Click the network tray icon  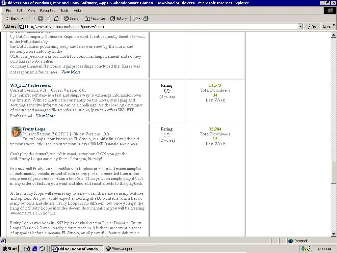click(303, 249)
